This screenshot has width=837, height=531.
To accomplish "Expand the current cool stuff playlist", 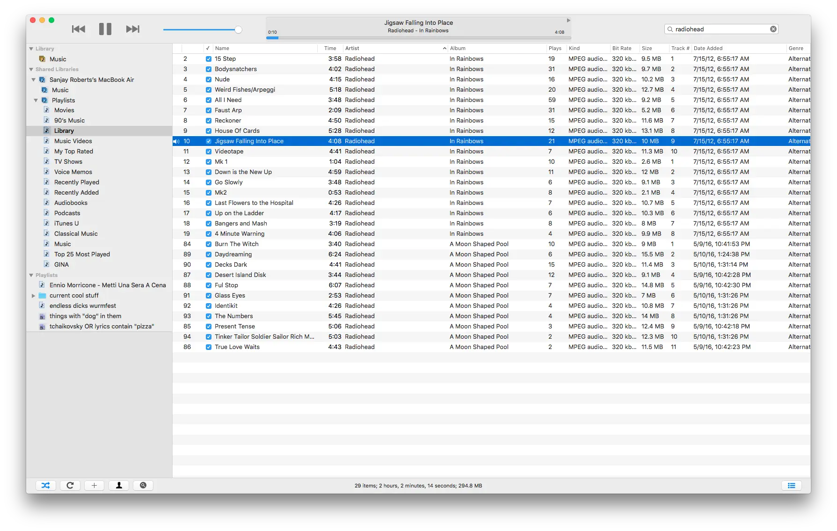I will click(33, 295).
